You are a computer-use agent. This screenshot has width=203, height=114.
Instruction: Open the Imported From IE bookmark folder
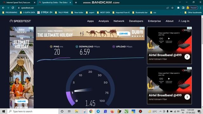121,13
